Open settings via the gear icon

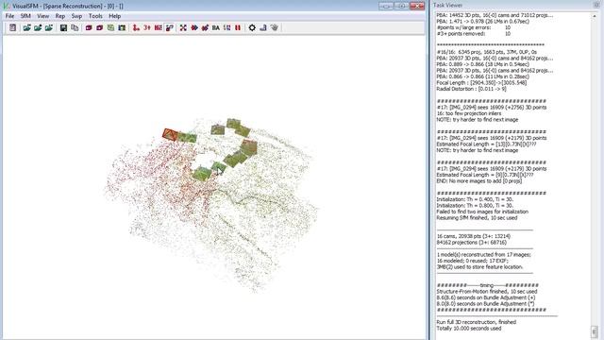click(x=252, y=27)
